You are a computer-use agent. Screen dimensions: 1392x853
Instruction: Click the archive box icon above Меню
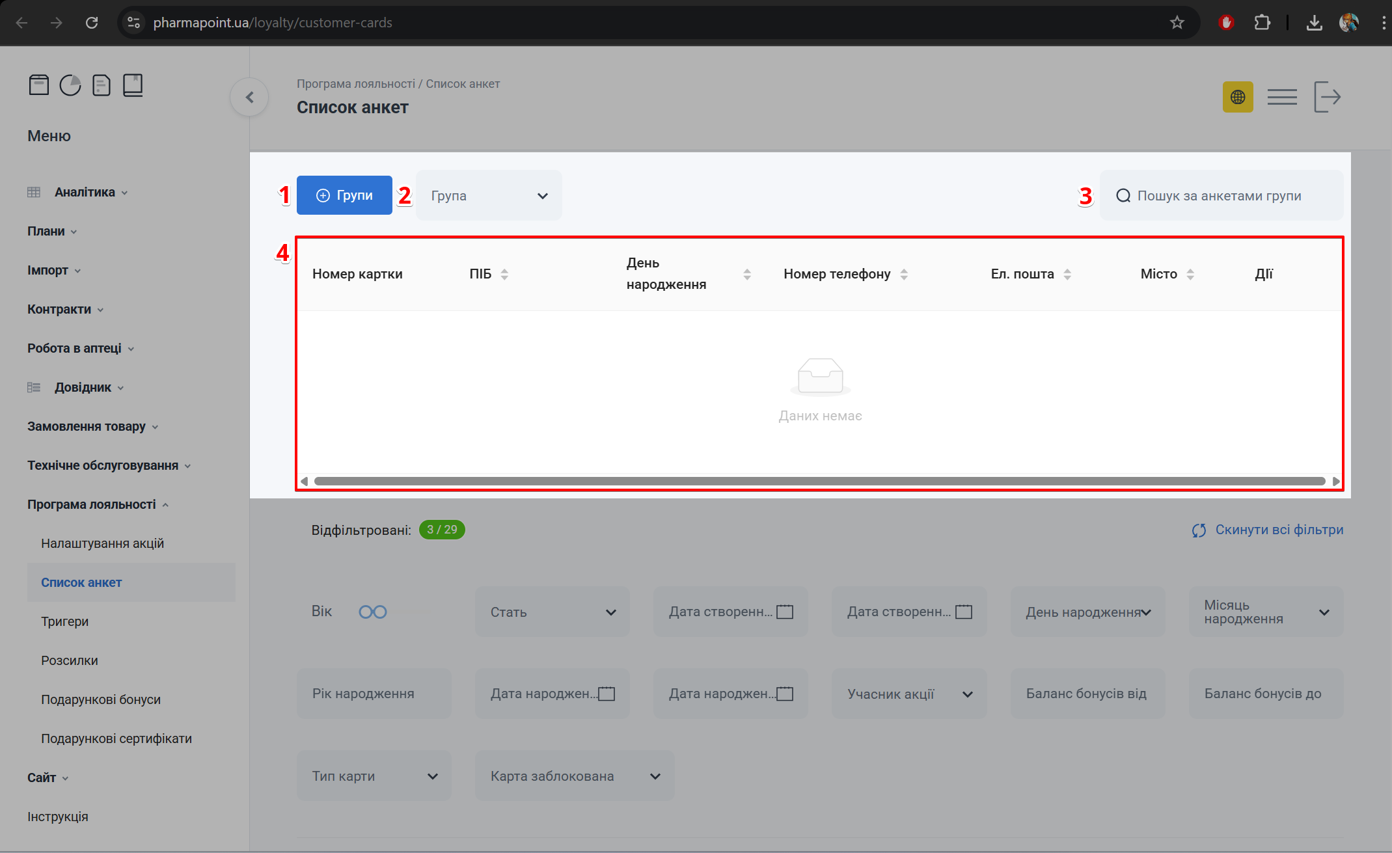coord(39,85)
